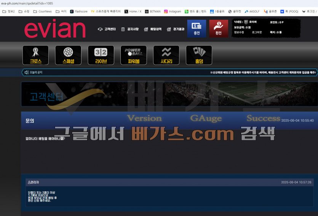Open the 1등골프 bookmark

217,11
